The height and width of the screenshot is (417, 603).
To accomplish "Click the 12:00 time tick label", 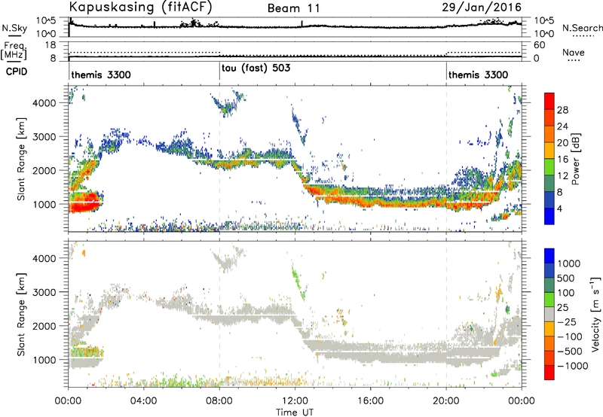I will tap(295, 401).
